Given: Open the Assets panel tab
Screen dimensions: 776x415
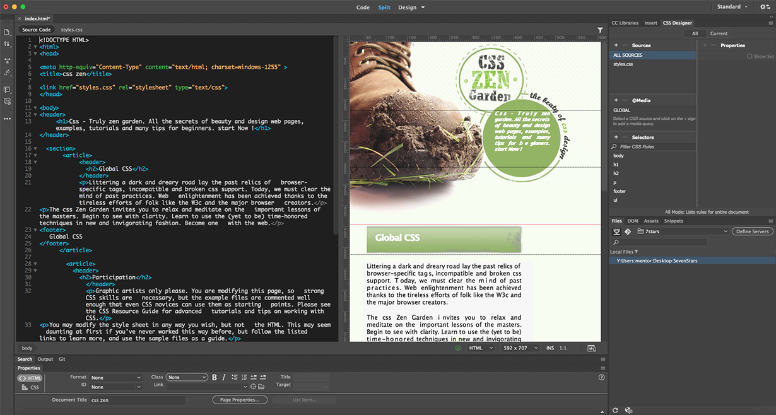Looking at the screenshot, I should [x=651, y=221].
